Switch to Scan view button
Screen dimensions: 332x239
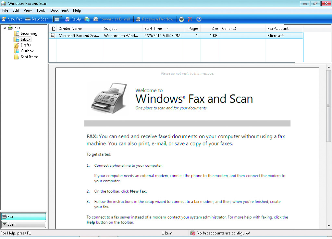click(23, 224)
